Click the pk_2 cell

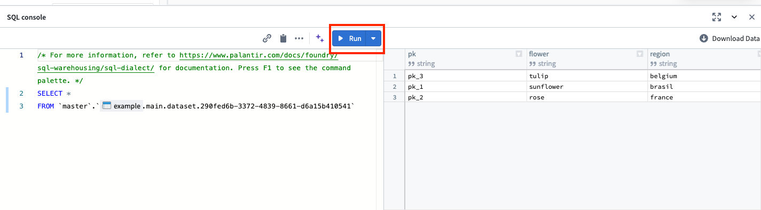tap(465, 97)
